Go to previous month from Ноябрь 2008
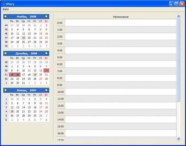 [x=5, y=16]
